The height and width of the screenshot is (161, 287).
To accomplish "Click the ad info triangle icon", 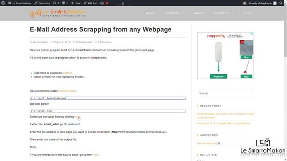I will pos(252,34).
